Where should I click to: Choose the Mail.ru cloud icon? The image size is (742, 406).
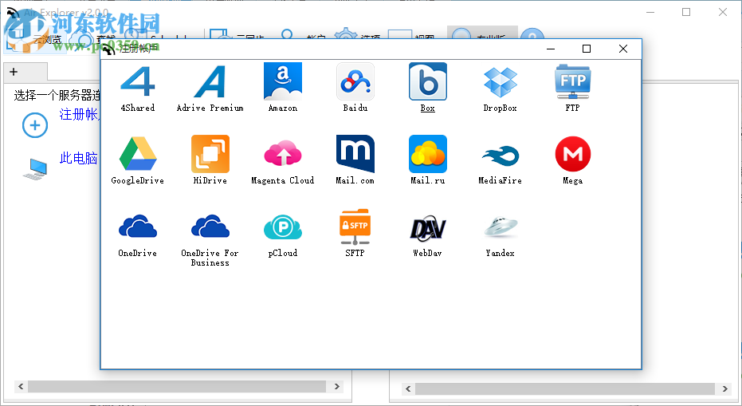tap(428, 154)
